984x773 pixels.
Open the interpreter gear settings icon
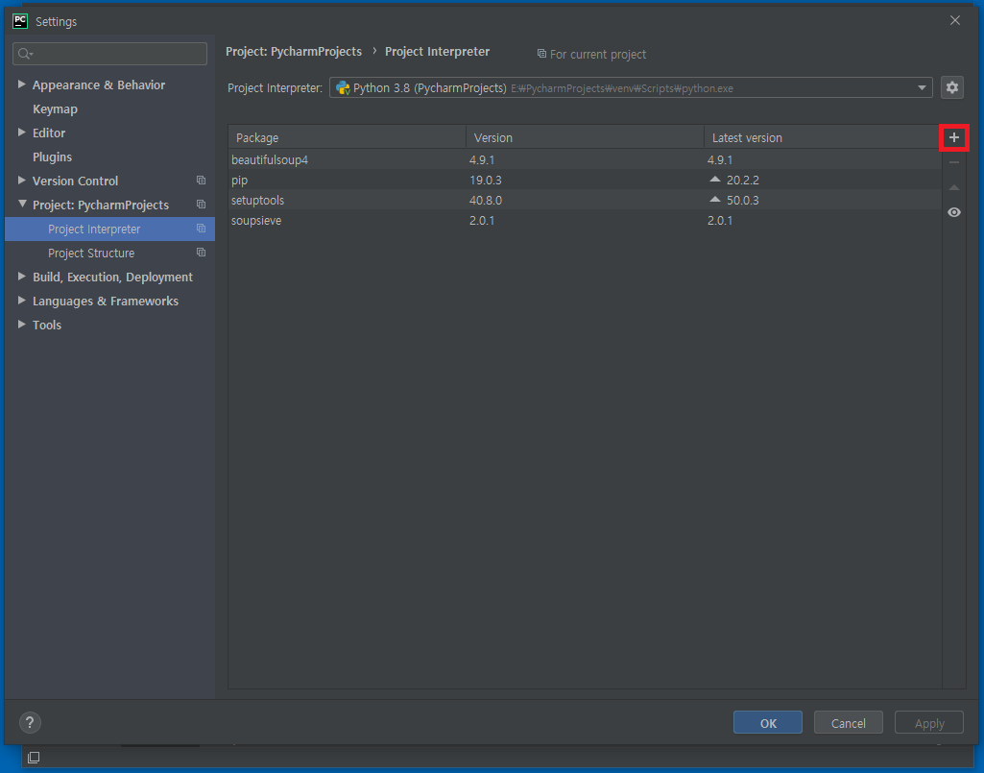tap(952, 87)
